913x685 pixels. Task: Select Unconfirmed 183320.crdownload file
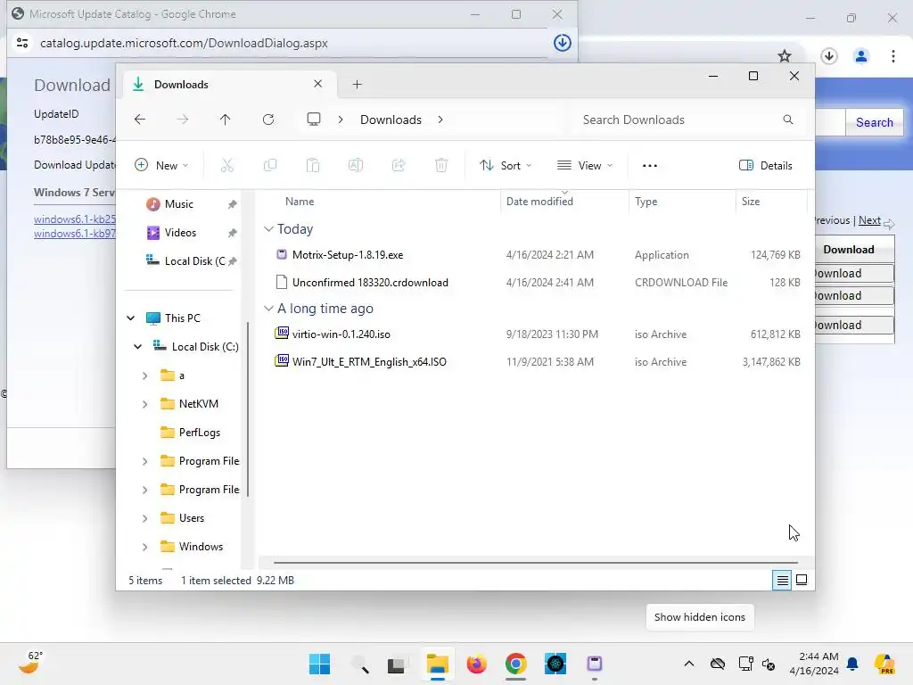370,283
